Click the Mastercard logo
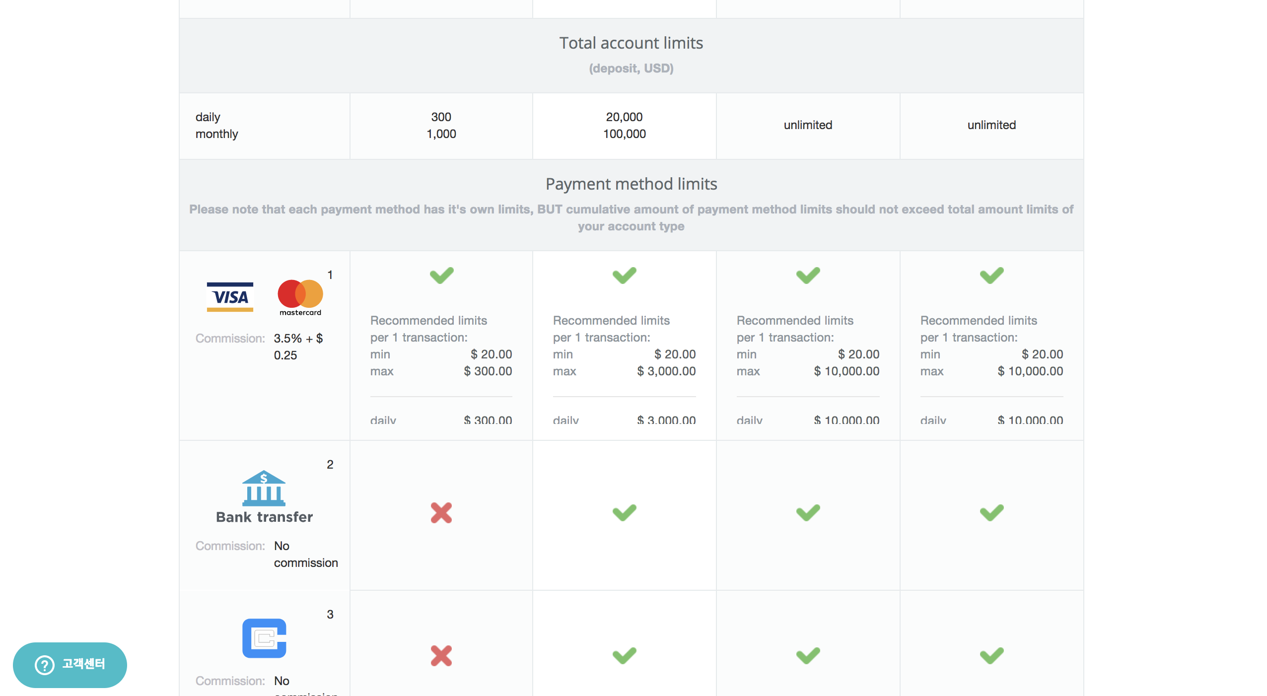 point(300,297)
